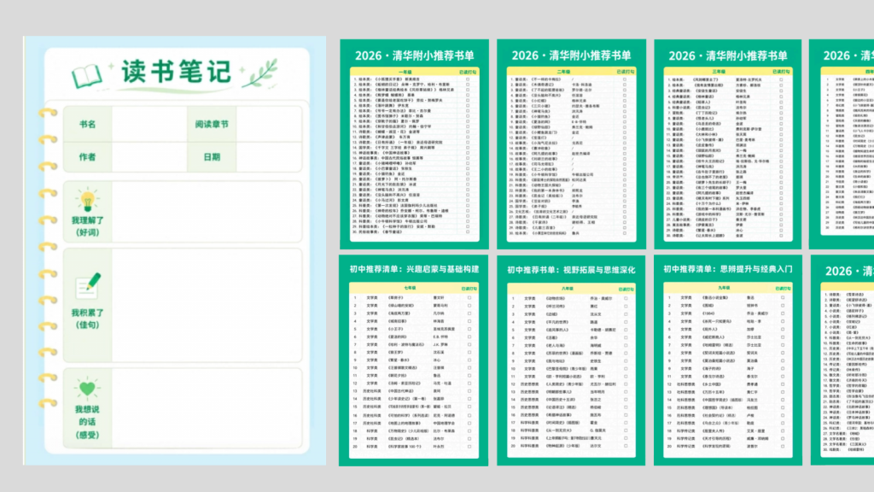The image size is (874, 492).
Task: Click the 九年级 column header
Action: tap(724, 288)
